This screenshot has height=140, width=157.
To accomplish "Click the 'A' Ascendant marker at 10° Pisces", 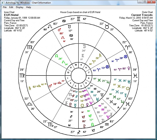I will [118, 107].
